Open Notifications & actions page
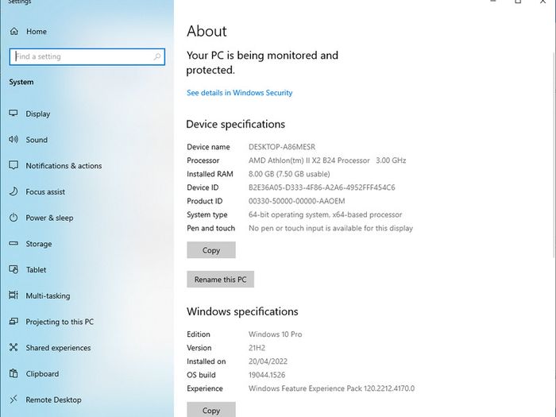The image size is (556, 417). (x=64, y=165)
